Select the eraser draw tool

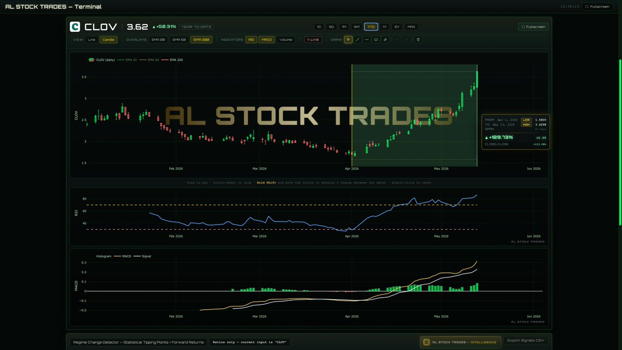[385, 39]
